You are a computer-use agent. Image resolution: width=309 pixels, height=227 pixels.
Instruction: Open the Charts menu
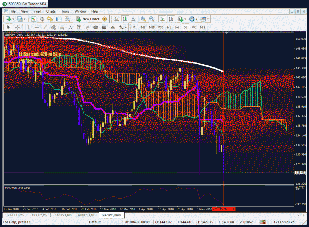pyautogui.click(x=51, y=11)
